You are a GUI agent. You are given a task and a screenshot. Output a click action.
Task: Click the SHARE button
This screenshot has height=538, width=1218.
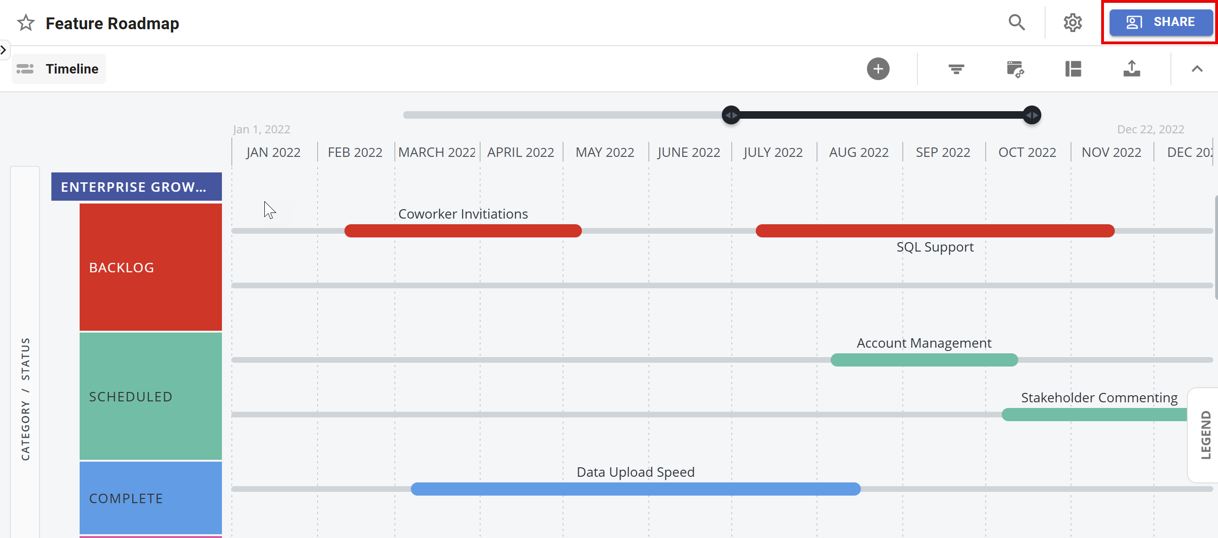click(1161, 22)
